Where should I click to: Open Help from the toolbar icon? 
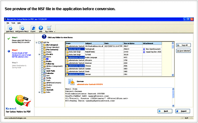point(41,28)
